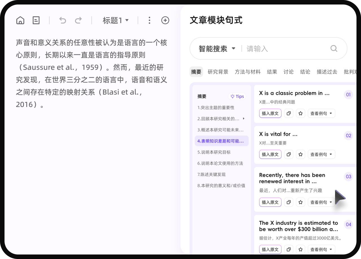Open the document outline icon next to Home

tap(36, 20)
